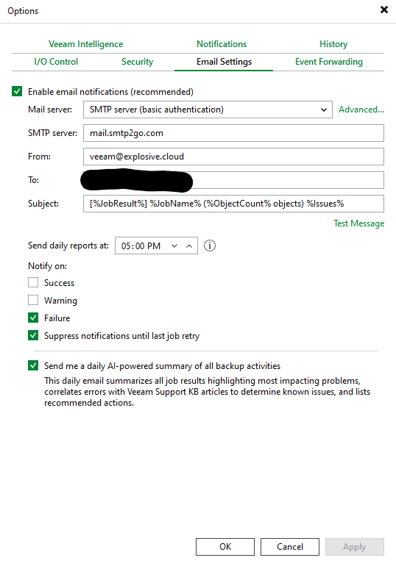Enable notify on Success
396x566 pixels.
pyautogui.click(x=33, y=282)
